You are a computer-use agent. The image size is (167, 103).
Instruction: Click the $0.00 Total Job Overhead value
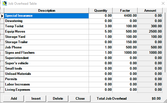(156, 99)
